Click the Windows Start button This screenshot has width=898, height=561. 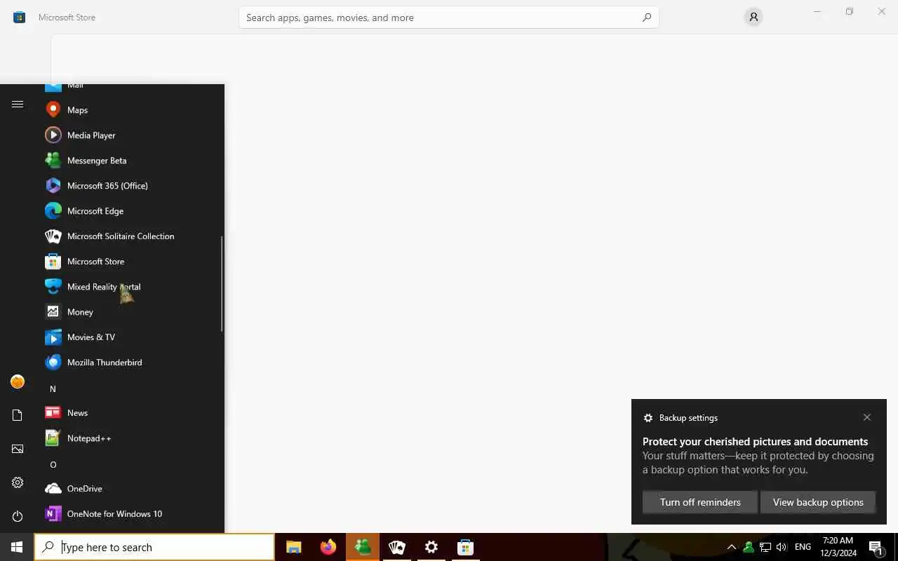tap(17, 547)
